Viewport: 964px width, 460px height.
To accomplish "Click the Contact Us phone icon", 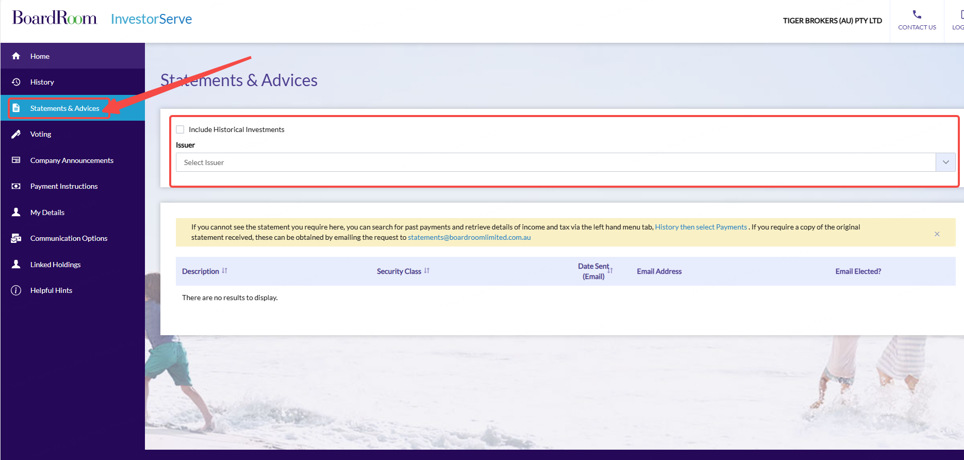I will pos(917,14).
